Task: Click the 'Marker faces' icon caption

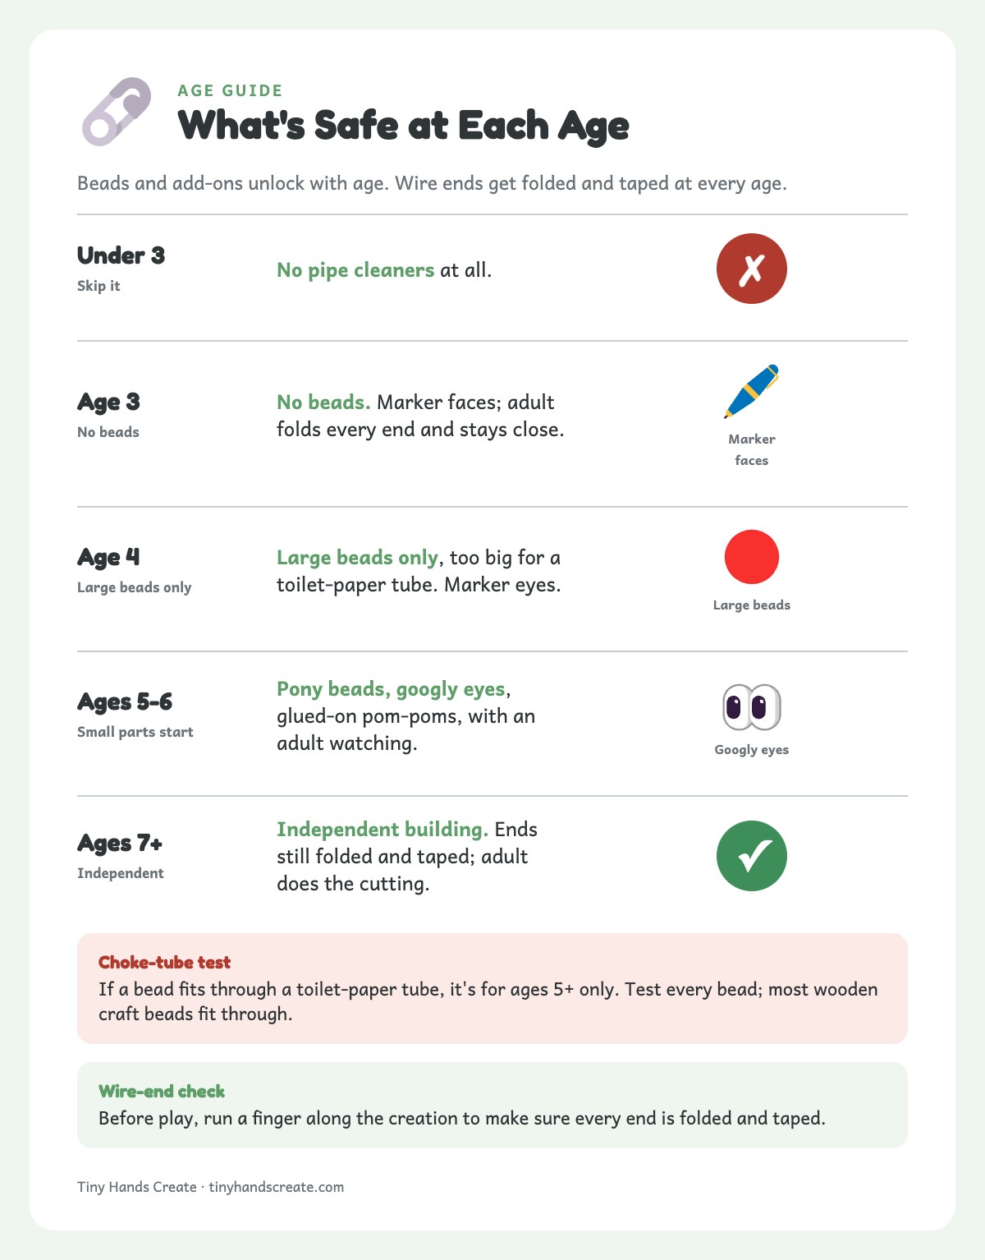Action: tap(752, 449)
